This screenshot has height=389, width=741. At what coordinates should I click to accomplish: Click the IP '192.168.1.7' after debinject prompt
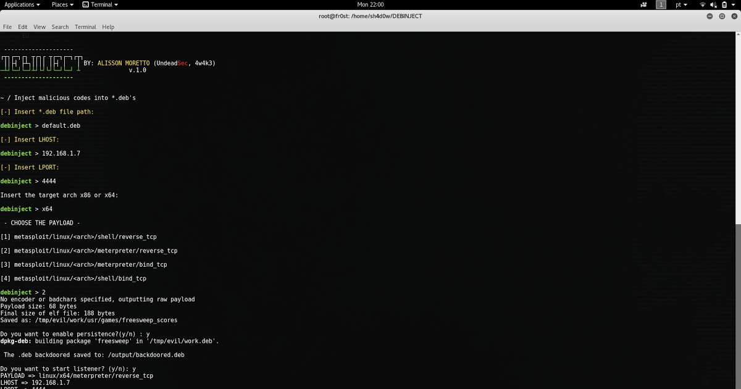tap(61, 153)
